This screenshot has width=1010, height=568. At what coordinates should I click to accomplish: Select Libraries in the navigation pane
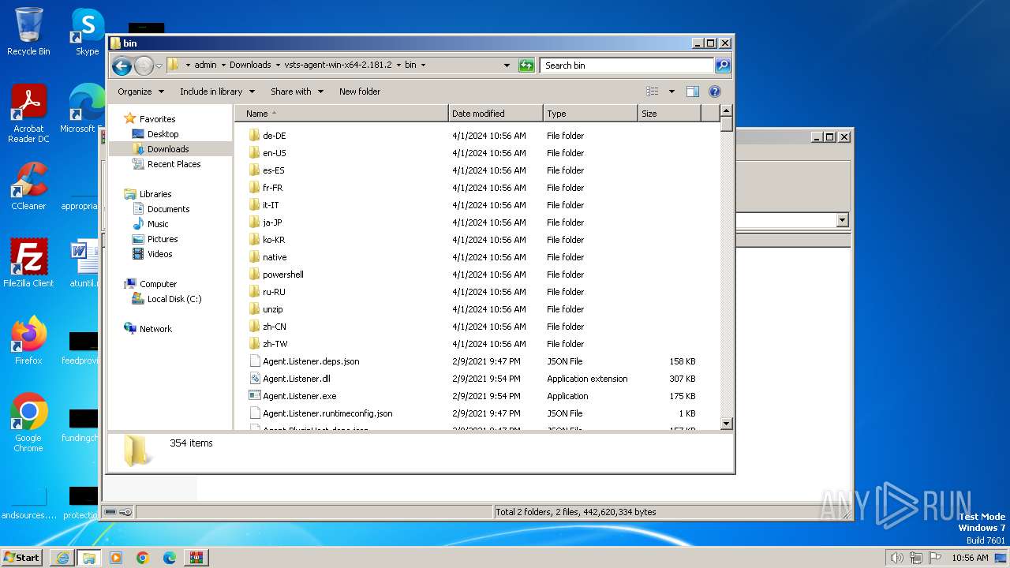(155, 194)
